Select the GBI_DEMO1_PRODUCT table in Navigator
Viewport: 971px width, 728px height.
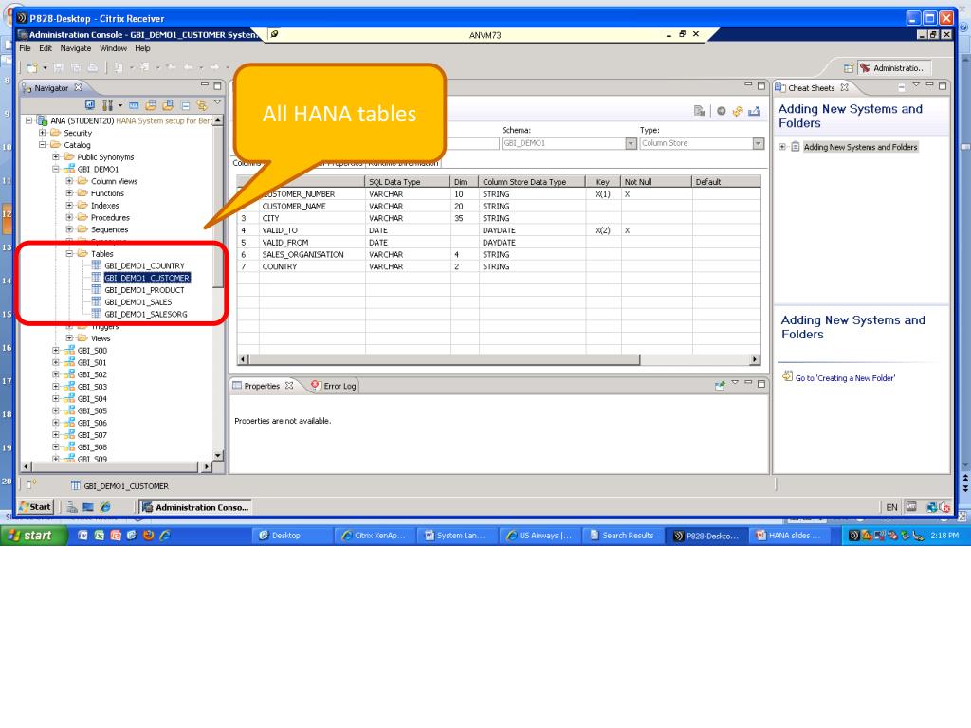(x=144, y=290)
